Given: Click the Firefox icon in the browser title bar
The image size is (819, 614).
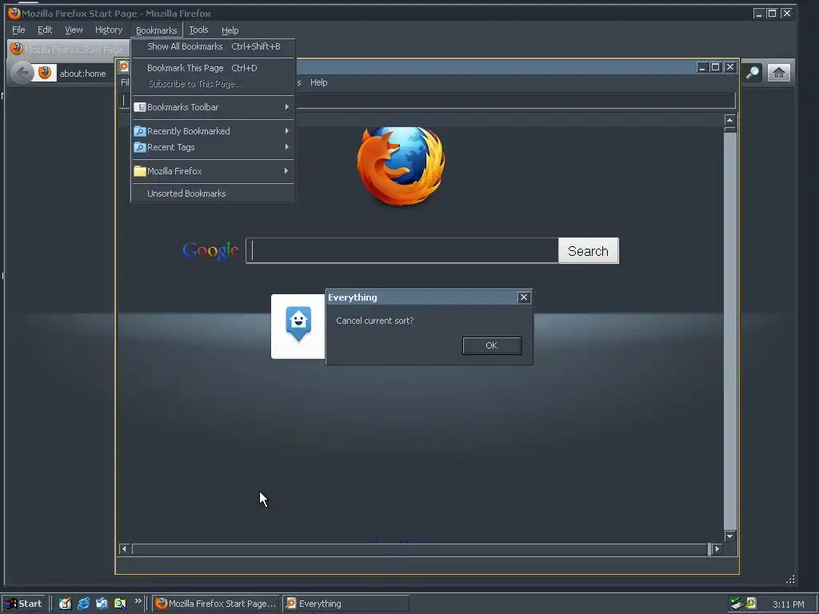Looking at the screenshot, I should tap(14, 13).
